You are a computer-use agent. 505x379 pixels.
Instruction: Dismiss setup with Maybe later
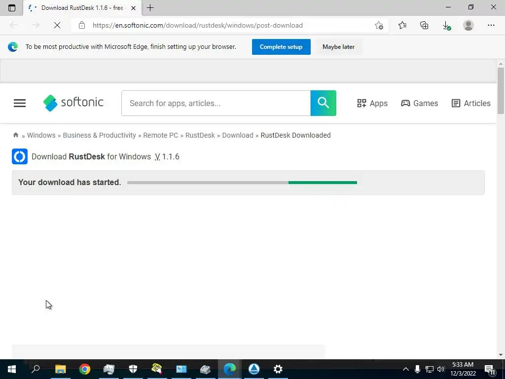[338, 47]
